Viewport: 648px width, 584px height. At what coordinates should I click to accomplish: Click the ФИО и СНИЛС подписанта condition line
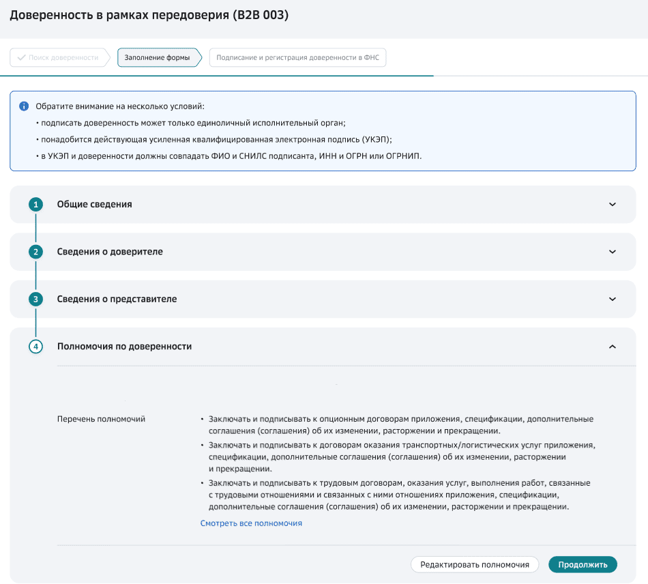click(229, 156)
